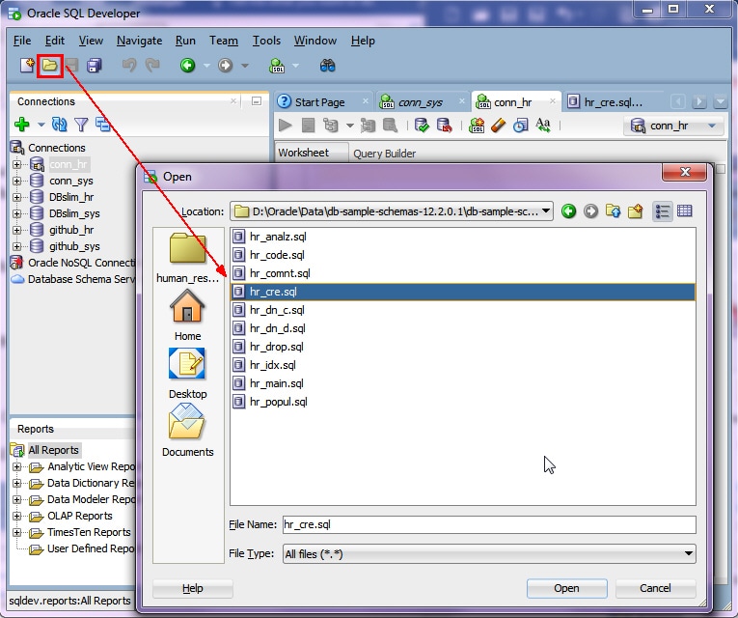Click the Open button in dialog
Screen dimensions: 738x618
point(566,588)
